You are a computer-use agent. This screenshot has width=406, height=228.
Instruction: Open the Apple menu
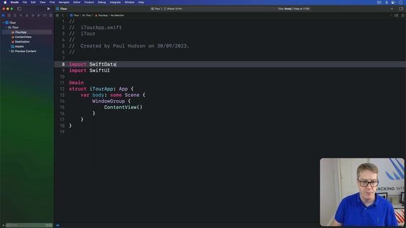pyautogui.click(x=5, y=3)
